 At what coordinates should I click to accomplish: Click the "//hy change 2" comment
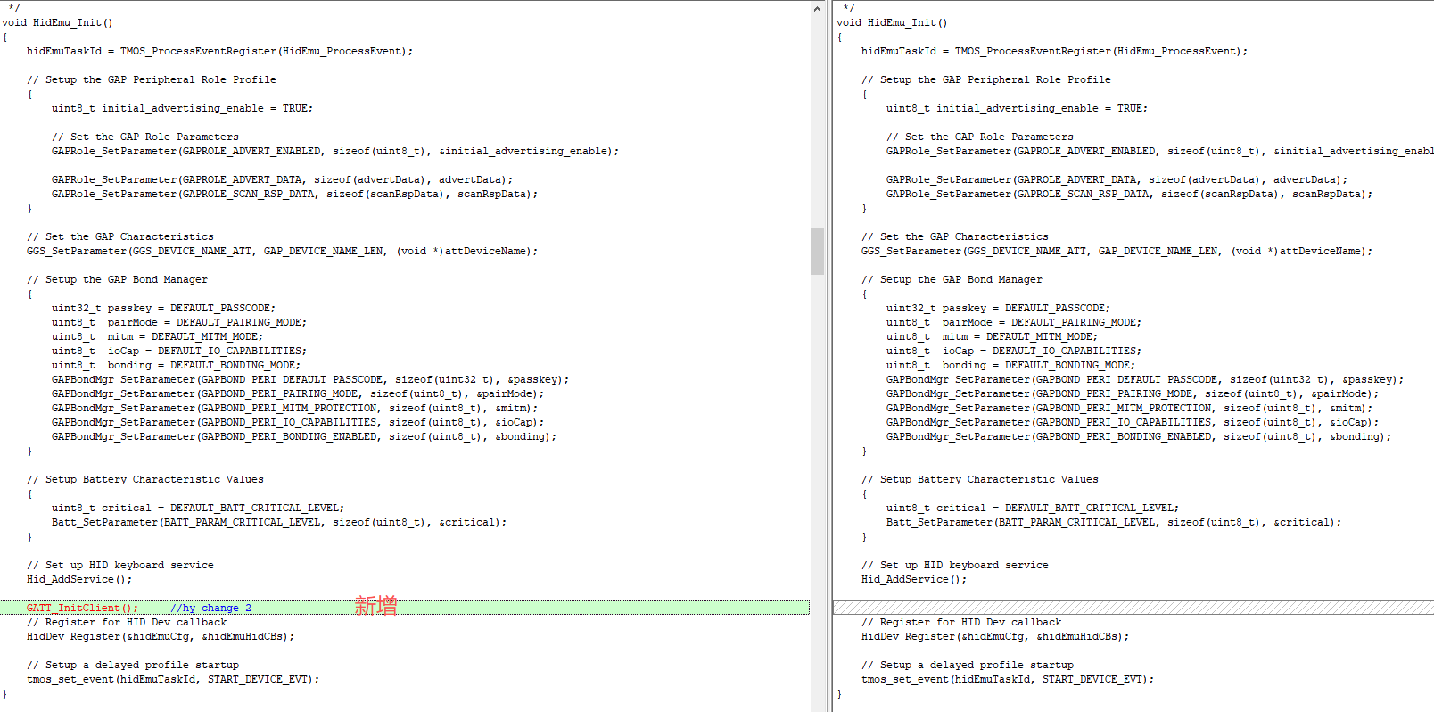(211, 608)
